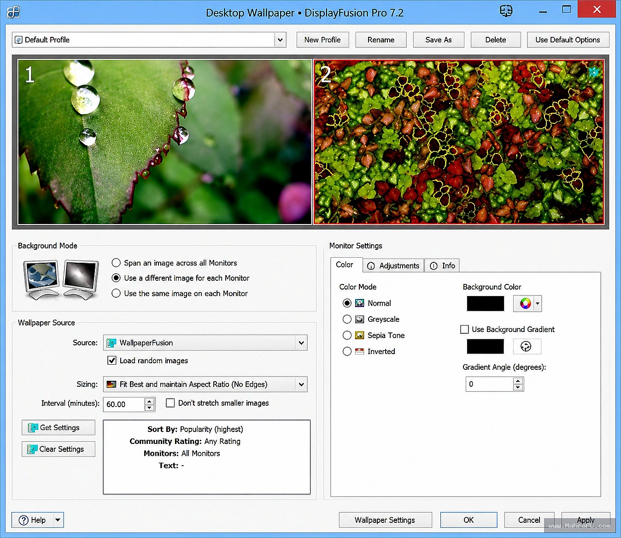Click the DisplayFusion app icon in title bar
The image size is (621, 538).
pos(13,12)
